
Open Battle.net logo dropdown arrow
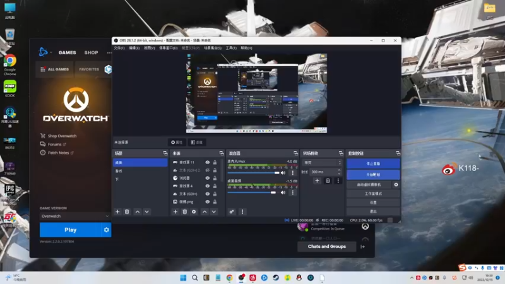point(51,52)
